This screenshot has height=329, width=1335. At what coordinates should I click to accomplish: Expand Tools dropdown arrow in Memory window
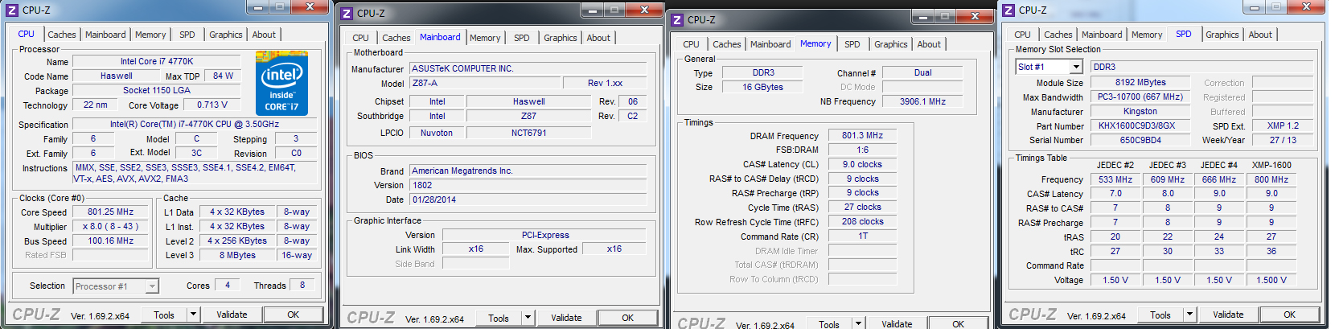pyautogui.click(x=858, y=323)
